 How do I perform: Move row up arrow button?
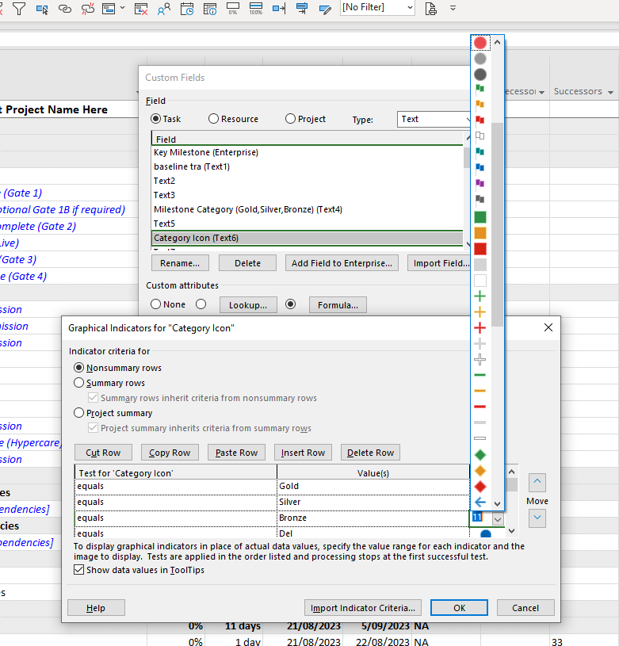tap(537, 483)
